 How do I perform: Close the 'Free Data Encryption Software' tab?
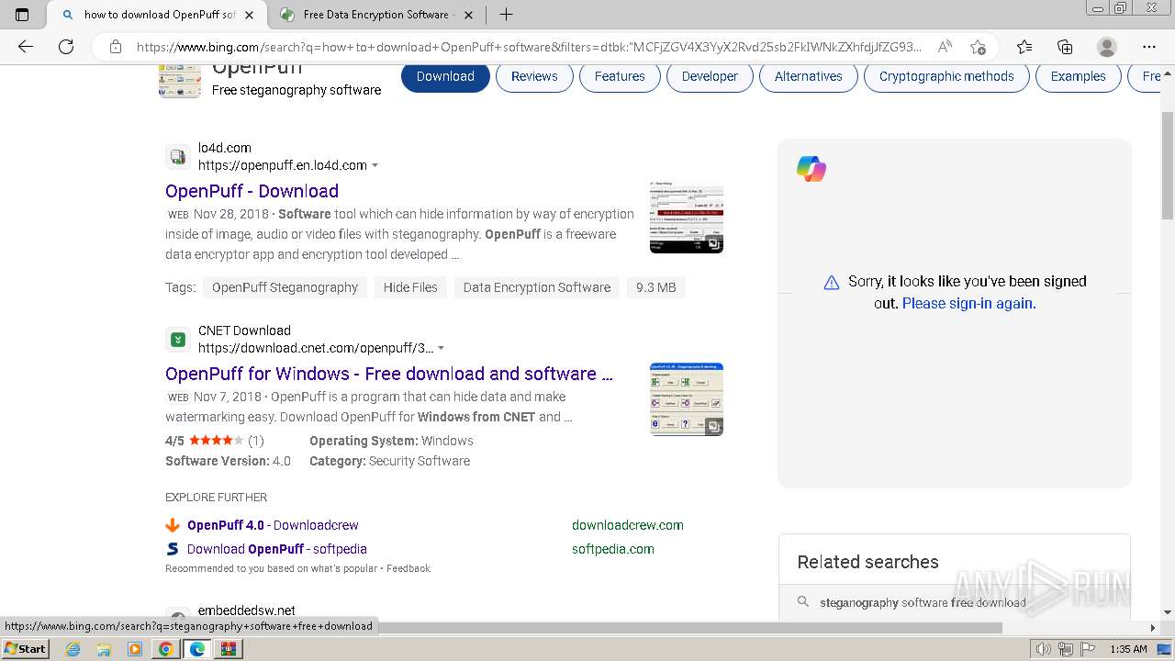(468, 15)
